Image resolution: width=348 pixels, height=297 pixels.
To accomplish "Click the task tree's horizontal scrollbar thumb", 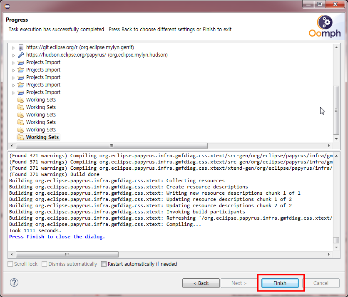I will pyautogui.click(x=112, y=146).
